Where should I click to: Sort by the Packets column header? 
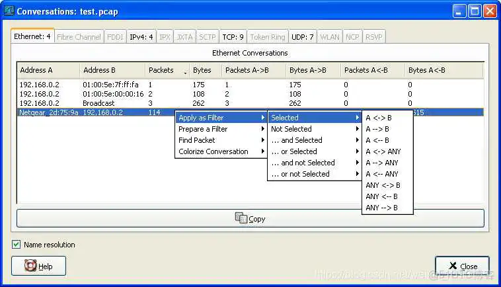167,70
